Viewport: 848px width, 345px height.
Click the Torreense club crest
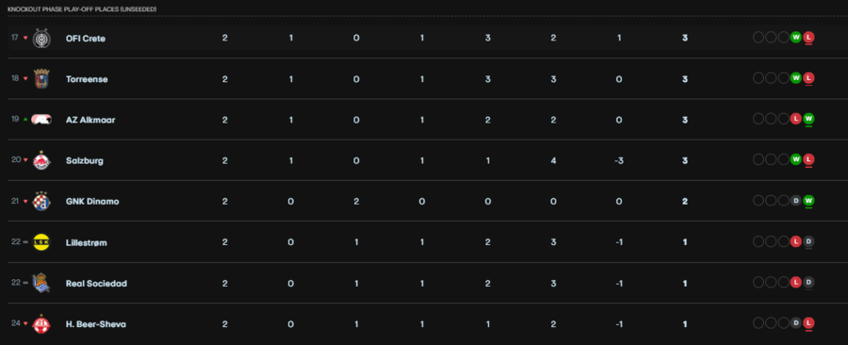(x=41, y=79)
